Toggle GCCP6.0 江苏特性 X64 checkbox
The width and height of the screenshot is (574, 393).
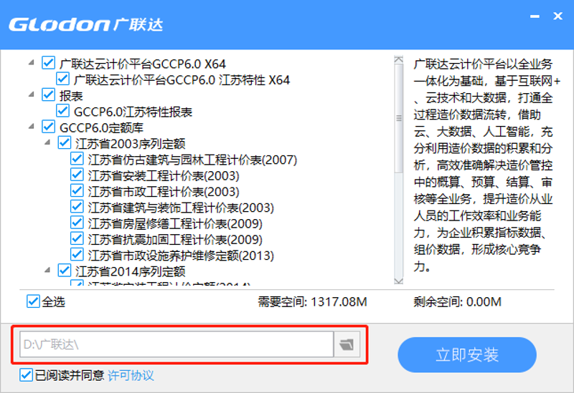click(x=62, y=79)
